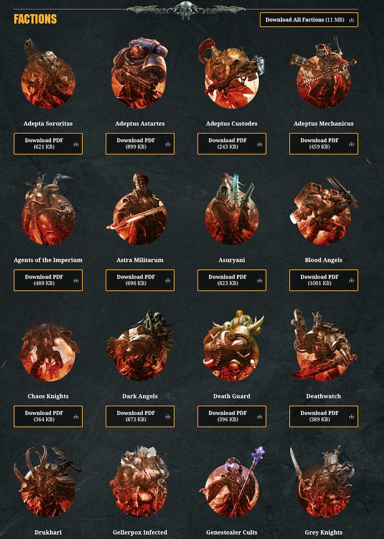Open the Adeptus Mechanicus faction image
The width and height of the screenshot is (384, 539).
(324, 73)
